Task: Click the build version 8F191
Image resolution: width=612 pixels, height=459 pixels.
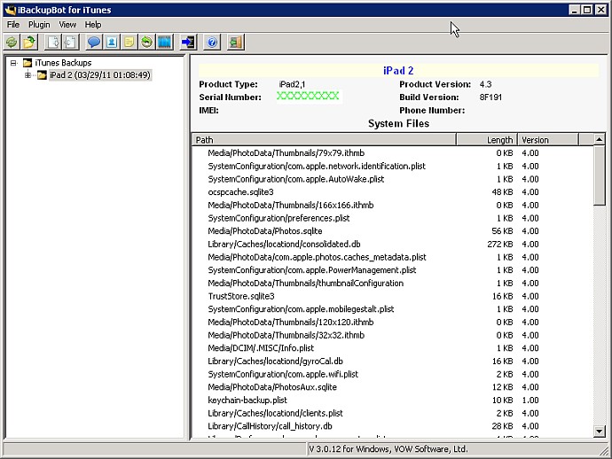Action: (490, 97)
